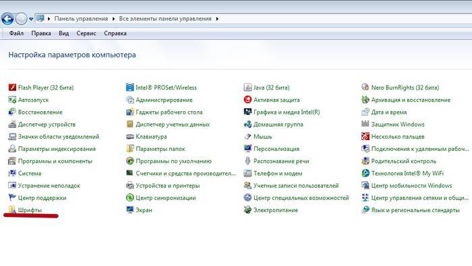Open Подключения к удаленным рабочим столам link
This screenshot has width=472, height=266.
point(420,149)
